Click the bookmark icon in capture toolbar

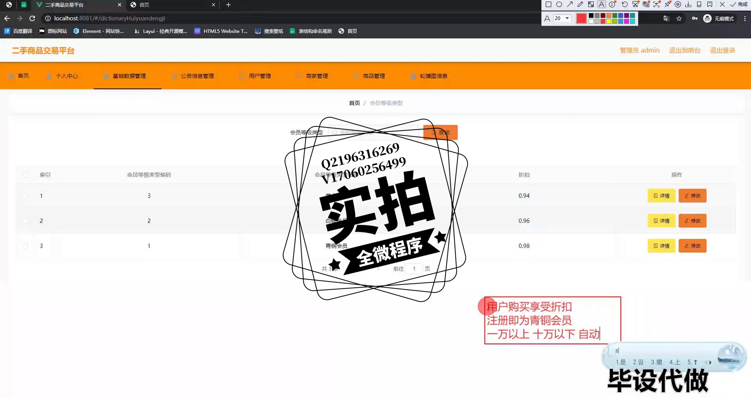(710, 4)
